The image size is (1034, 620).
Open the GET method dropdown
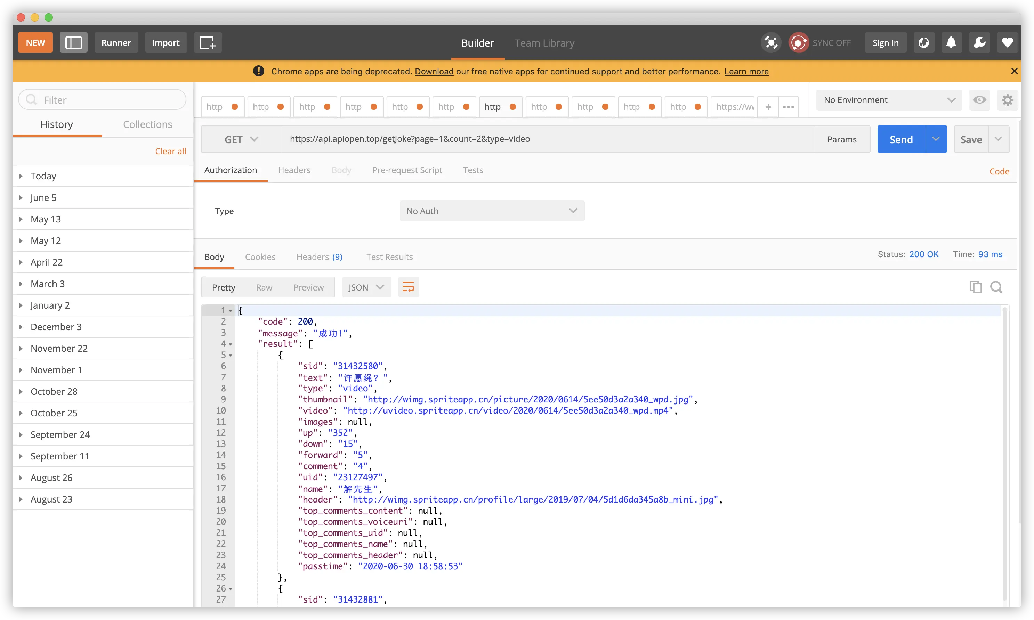[x=241, y=139]
